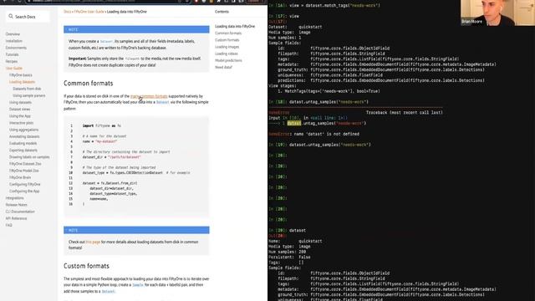Click import fiftyone as fo code line

tap(102, 125)
